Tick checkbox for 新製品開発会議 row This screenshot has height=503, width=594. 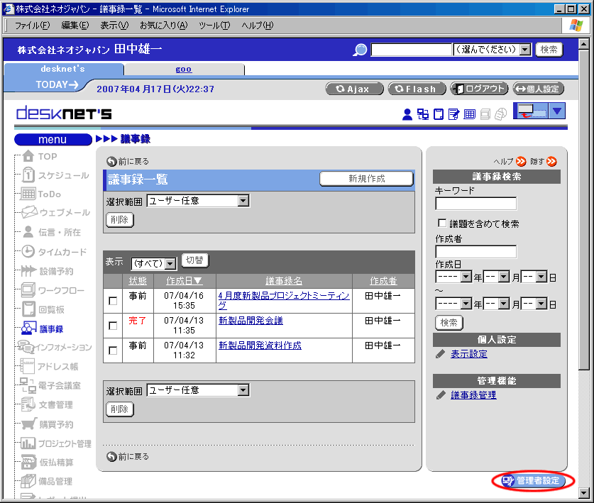(x=113, y=326)
